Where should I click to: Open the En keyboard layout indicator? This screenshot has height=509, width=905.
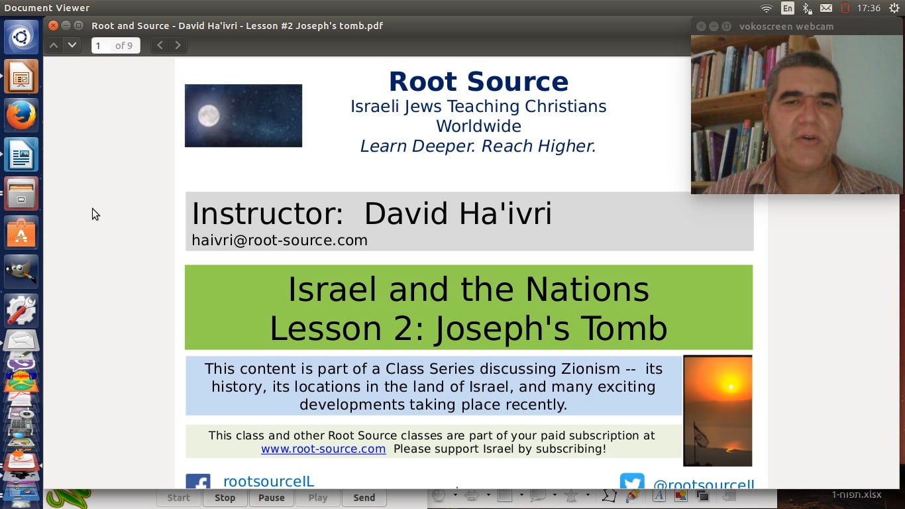pos(787,8)
